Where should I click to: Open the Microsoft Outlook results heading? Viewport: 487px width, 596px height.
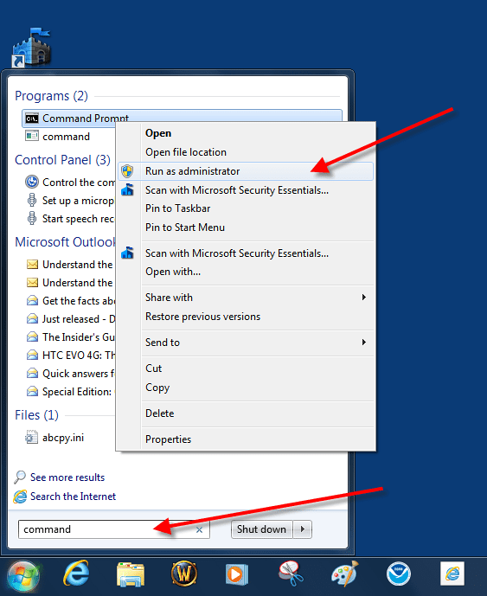pos(65,241)
